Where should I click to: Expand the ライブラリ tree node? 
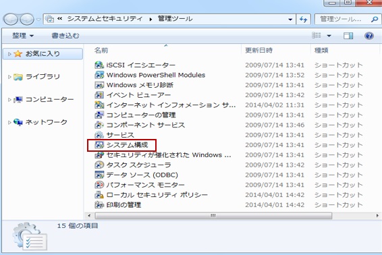(x=9, y=77)
